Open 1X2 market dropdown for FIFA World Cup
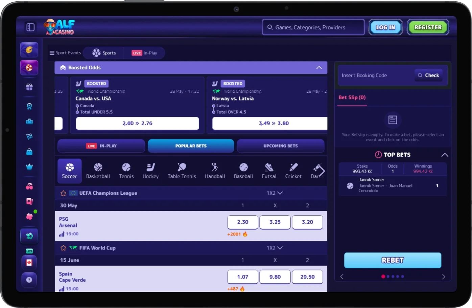Viewport: 472px width, 308px height. point(275,248)
